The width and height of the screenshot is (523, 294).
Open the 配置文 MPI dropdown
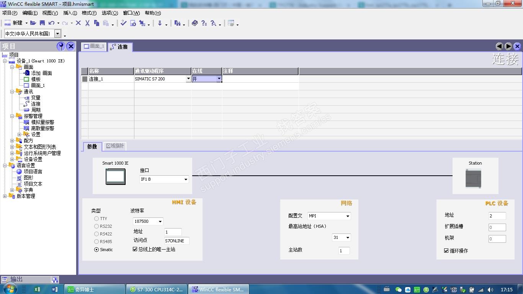point(348,216)
